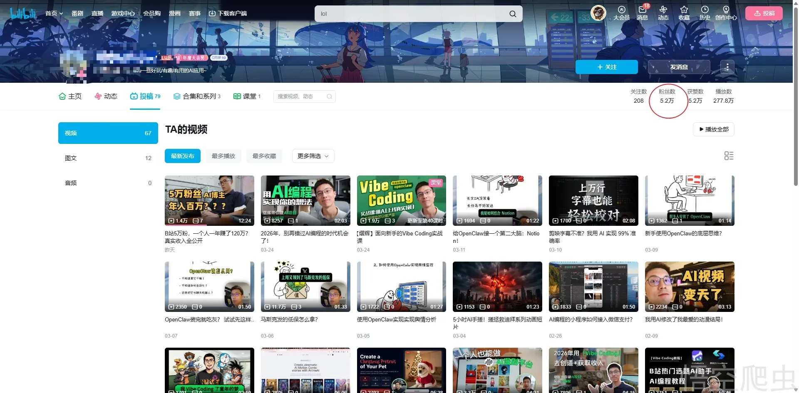Viewport: 799px width, 393px height.
Task: Click the 关注数 208 stat
Action: pyautogui.click(x=638, y=96)
